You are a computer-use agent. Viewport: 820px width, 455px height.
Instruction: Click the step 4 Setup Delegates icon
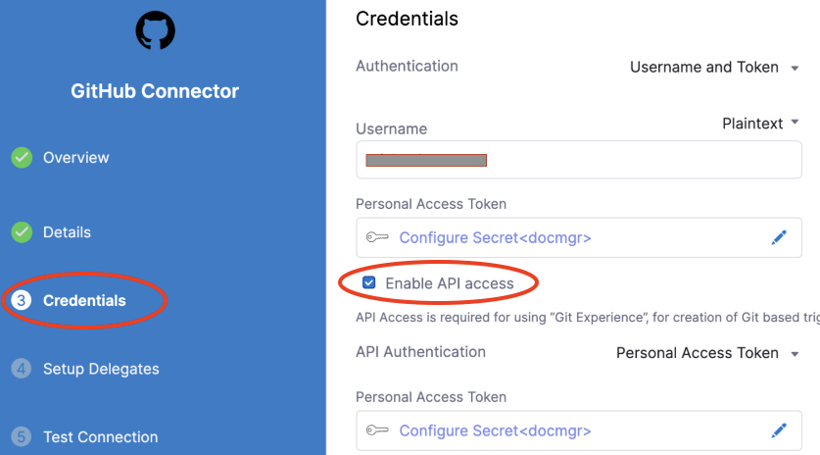click(22, 370)
